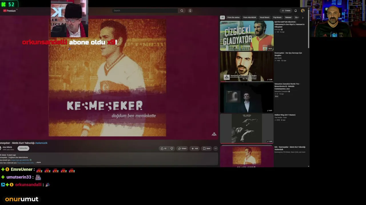The height and width of the screenshot is (205, 366).
Task: Open the Sebastian Zawadzki Nordic Trio thumbnail
Action: pos(246,98)
